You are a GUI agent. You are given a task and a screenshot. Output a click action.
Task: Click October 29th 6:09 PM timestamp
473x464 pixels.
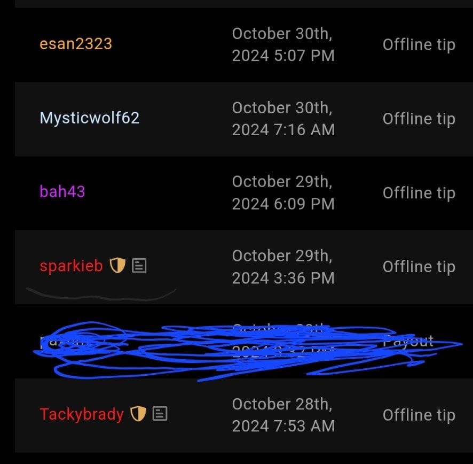[283, 193]
